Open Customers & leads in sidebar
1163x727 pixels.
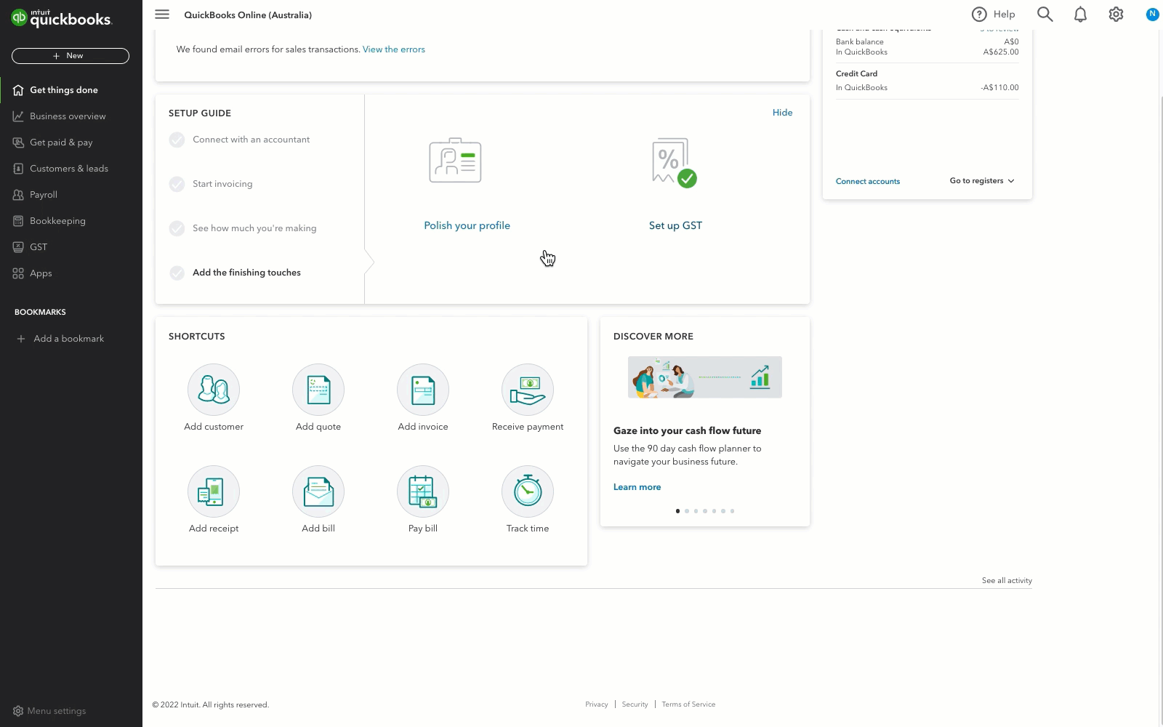[x=71, y=169]
